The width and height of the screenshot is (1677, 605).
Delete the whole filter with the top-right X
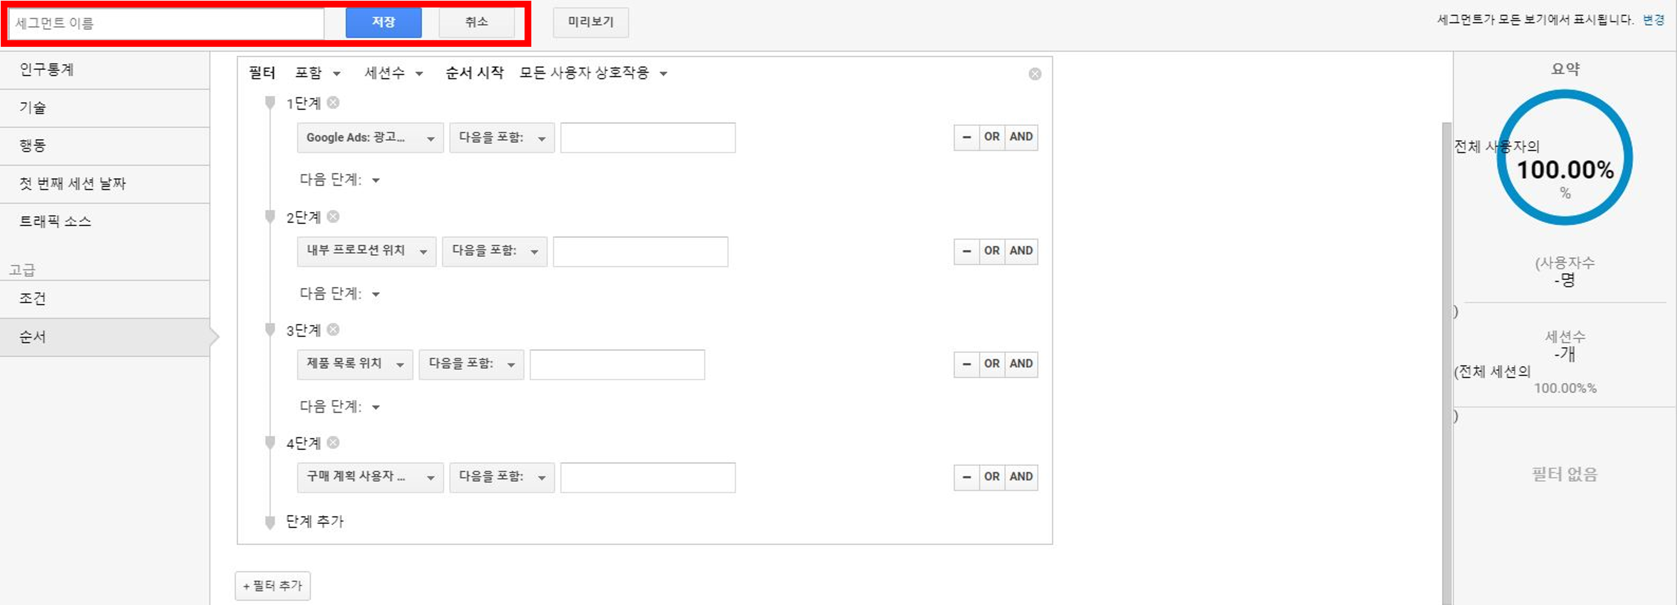tap(1034, 74)
